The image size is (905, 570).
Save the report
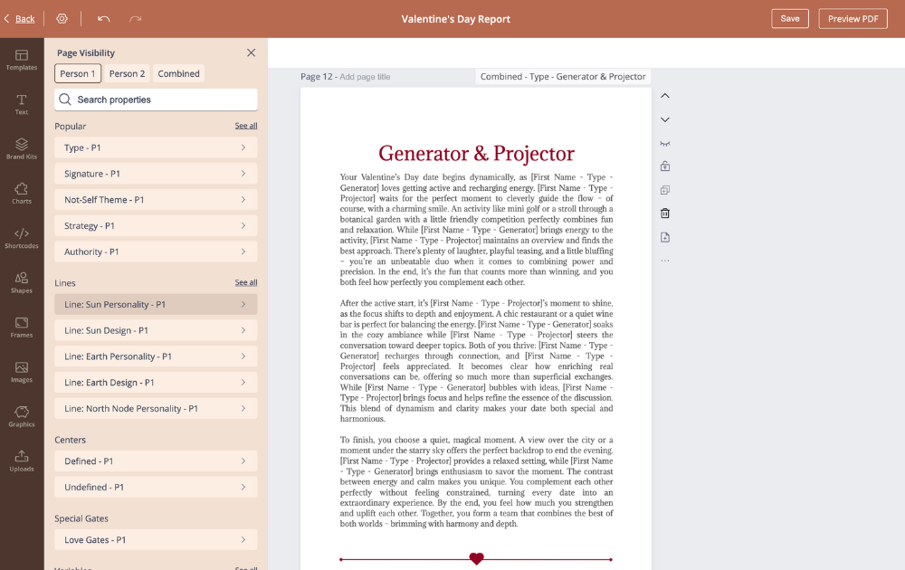789,18
